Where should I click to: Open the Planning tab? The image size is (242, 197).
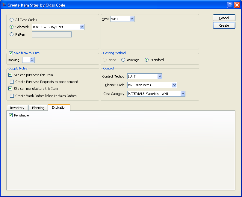[38, 108]
